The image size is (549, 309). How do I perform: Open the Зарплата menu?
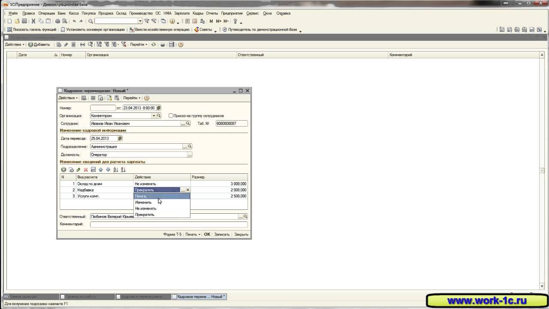click(x=182, y=13)
